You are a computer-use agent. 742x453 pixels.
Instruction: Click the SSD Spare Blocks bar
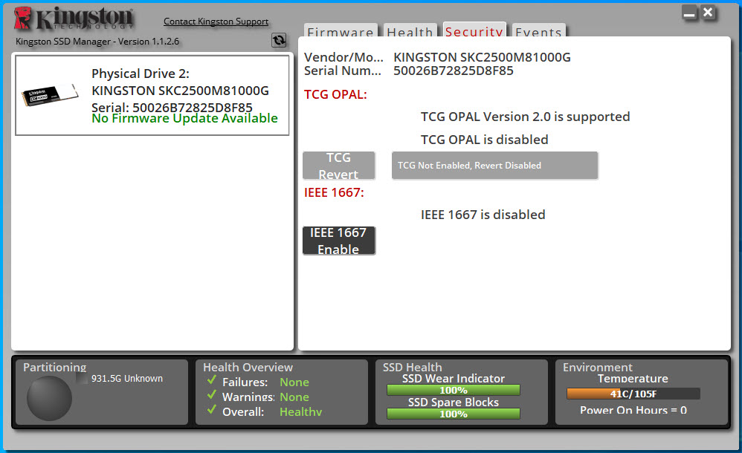click(x=454, y=414)
